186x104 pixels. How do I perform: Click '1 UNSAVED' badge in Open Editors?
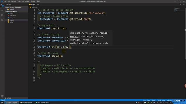(18, 7)
